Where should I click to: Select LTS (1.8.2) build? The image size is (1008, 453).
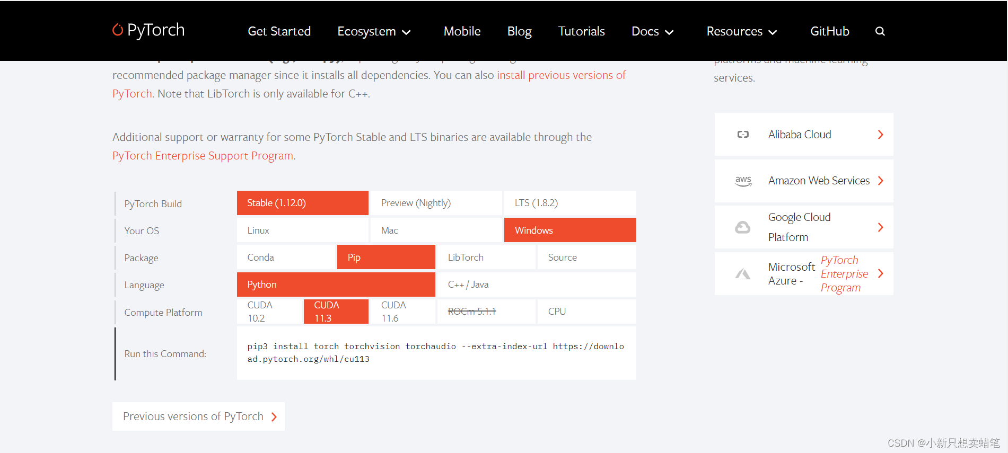point(570,203)
